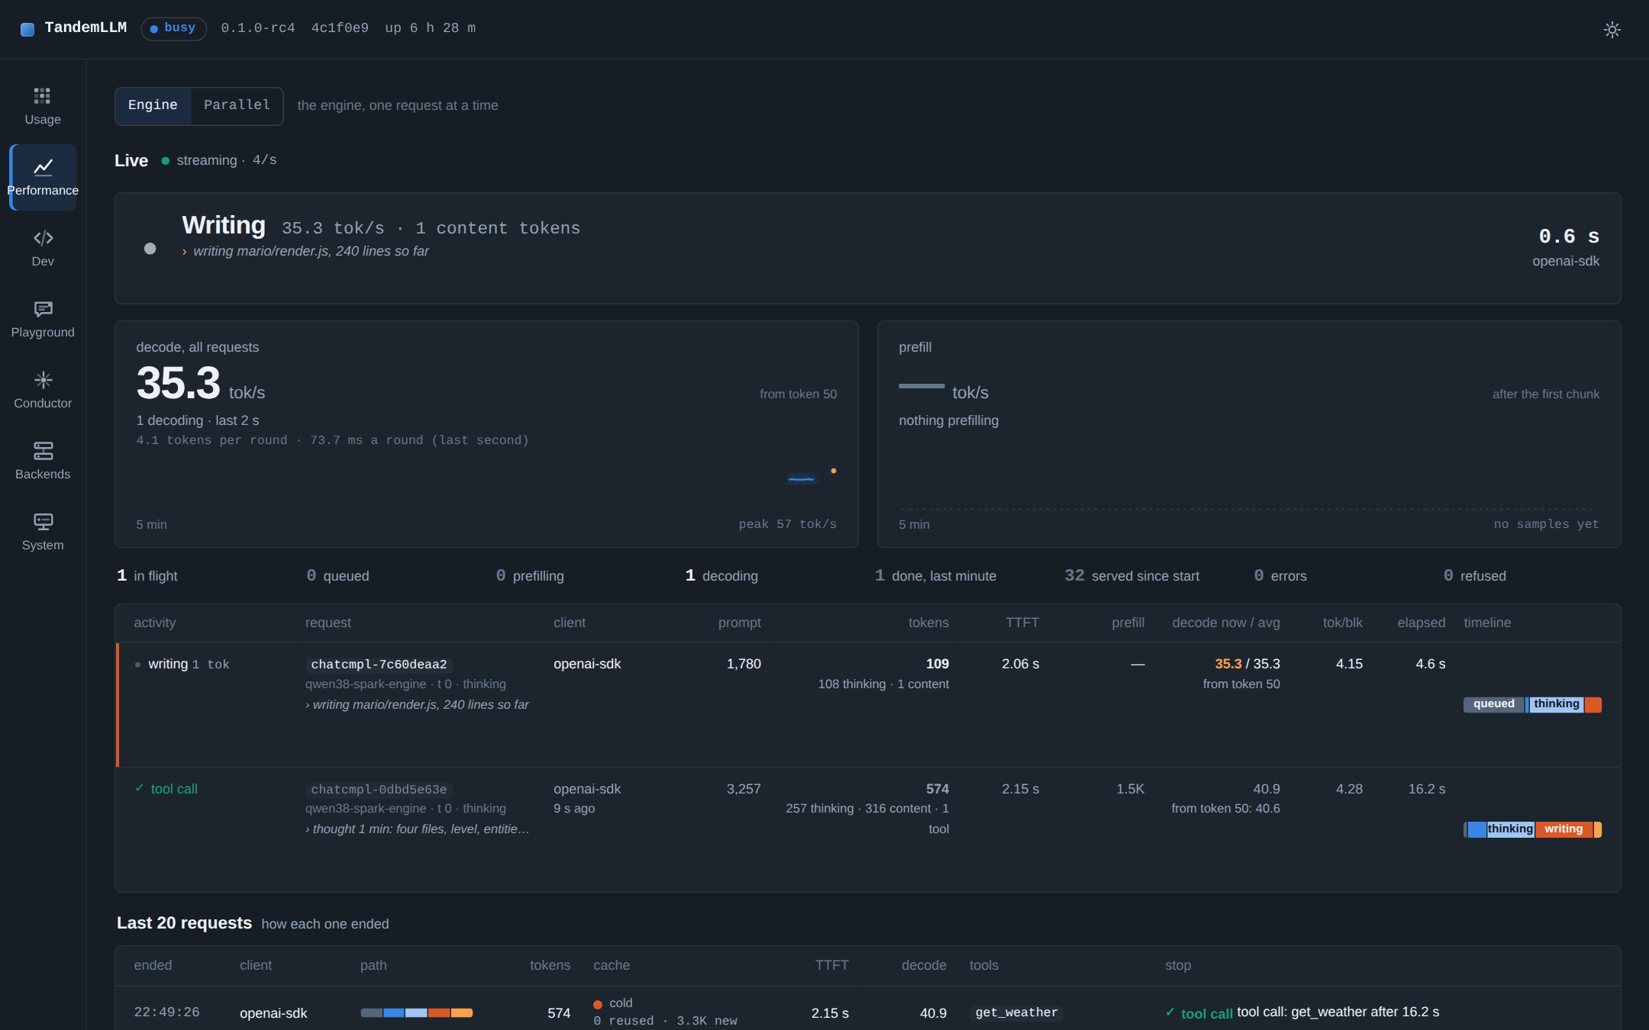This screenshot has width=1649, height=1030.
Task: Open the Usage section icon
Action: (42, 95)
